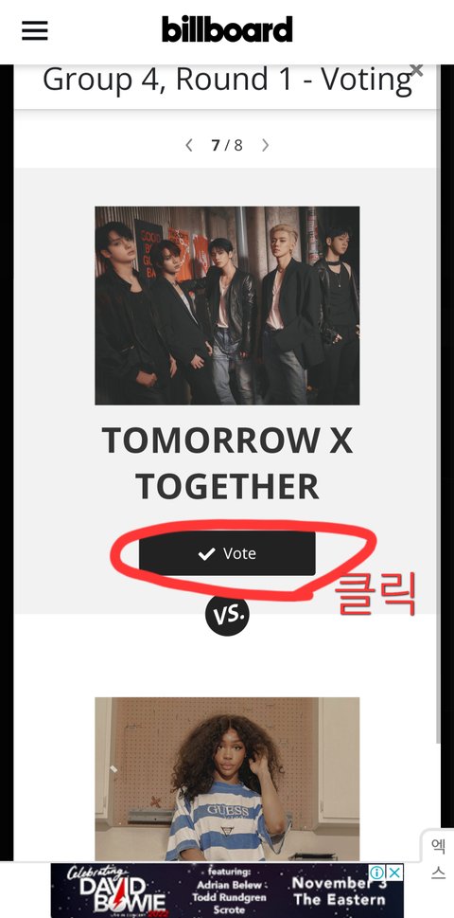Open the hamburger navigation menu
This screenshot has width=454, height=918.
[34, 30]
